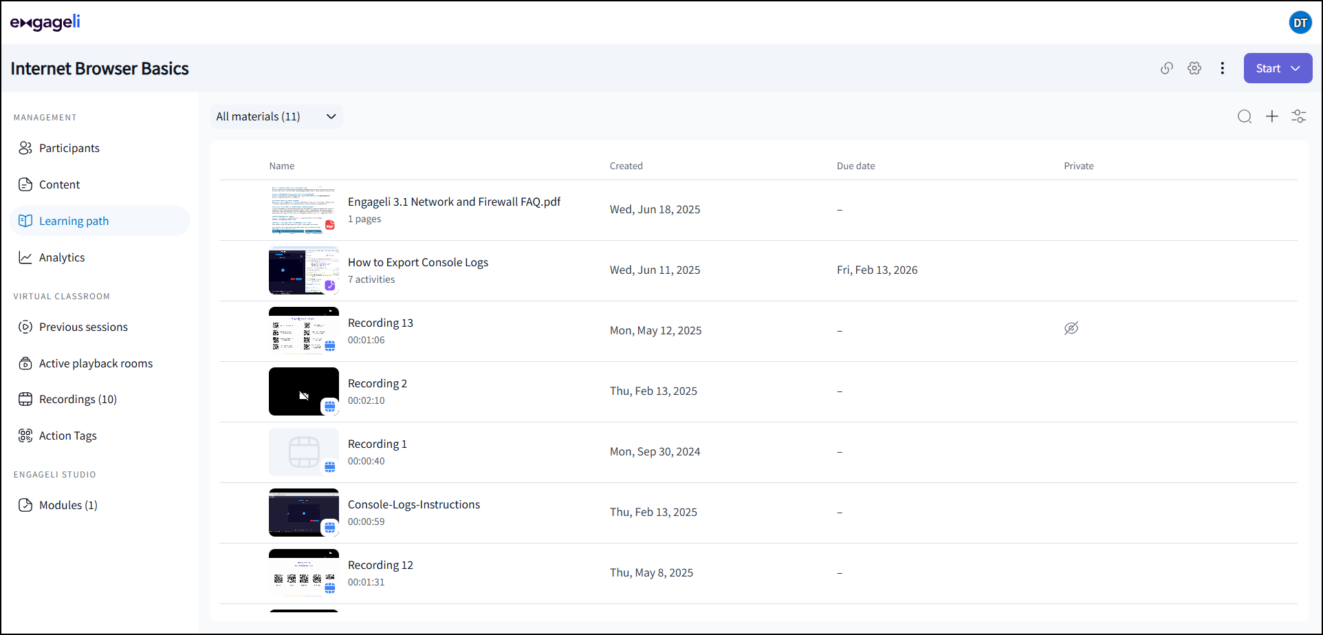This screenshot has width=1323, height=635.
Task: Open classroom settings gear icon
Action: (1194, 68)
